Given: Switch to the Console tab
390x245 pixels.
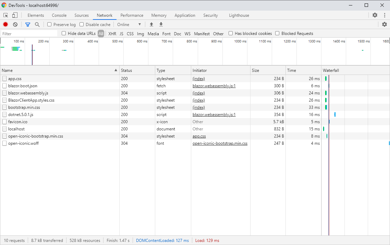Looking at the screenshot, I should (59, 15).
